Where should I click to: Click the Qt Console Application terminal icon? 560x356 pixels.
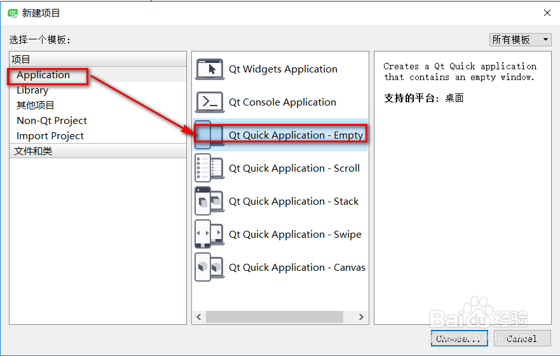tap(210, 102)
